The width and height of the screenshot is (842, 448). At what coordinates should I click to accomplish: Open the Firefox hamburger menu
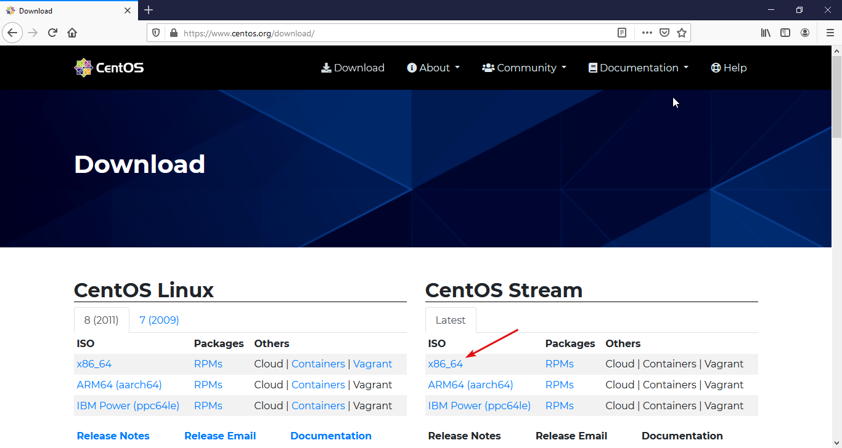coord(830,33)
